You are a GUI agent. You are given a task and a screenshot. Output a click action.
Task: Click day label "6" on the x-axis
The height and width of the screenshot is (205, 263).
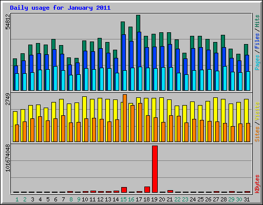[55, 199]
